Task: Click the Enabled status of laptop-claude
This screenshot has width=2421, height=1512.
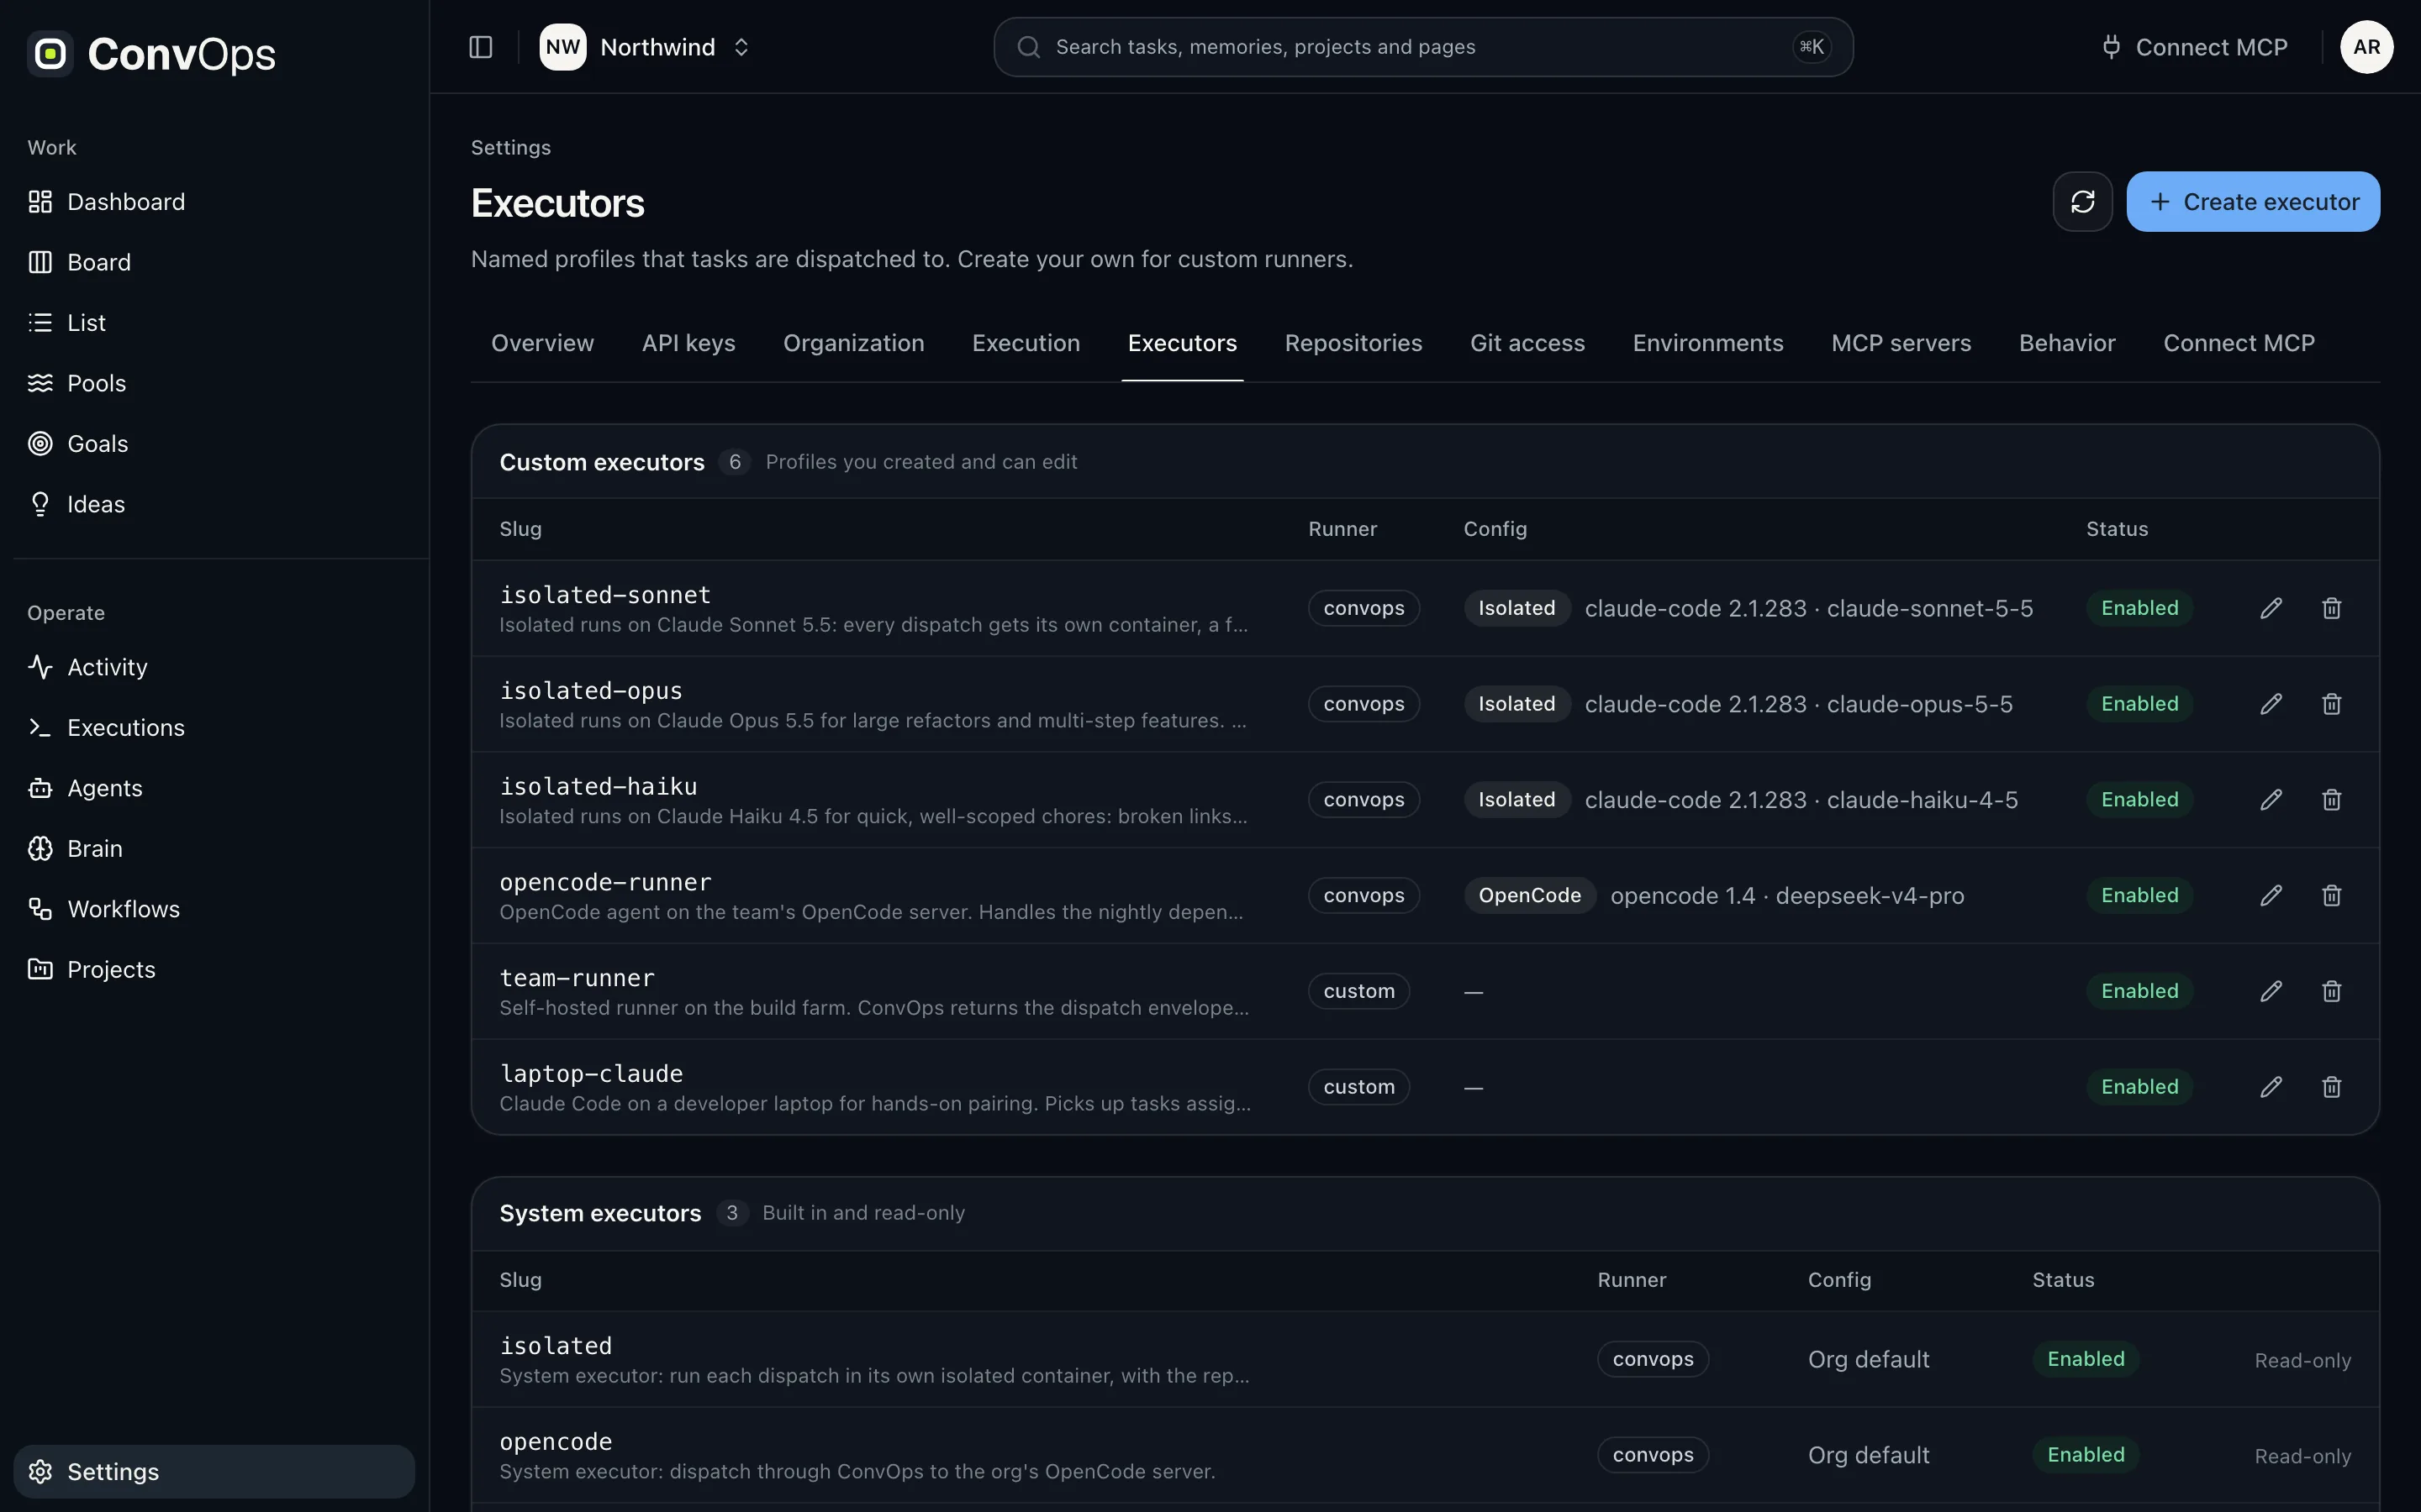Action: 2139,1087
